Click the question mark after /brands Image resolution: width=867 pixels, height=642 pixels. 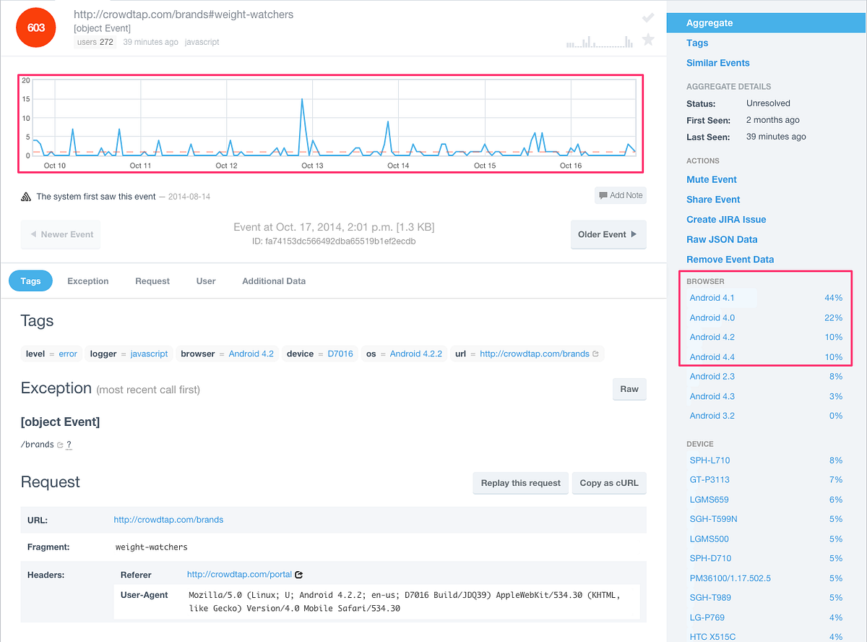[69, 445]
